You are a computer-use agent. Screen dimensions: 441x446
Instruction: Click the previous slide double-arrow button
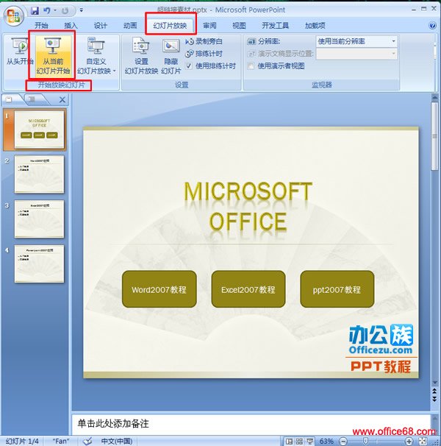(434, 392)
